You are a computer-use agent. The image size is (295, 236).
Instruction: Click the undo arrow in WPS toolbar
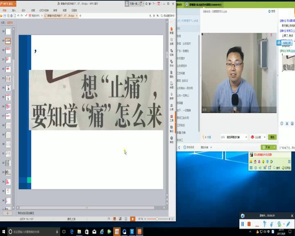pos(18,16)
